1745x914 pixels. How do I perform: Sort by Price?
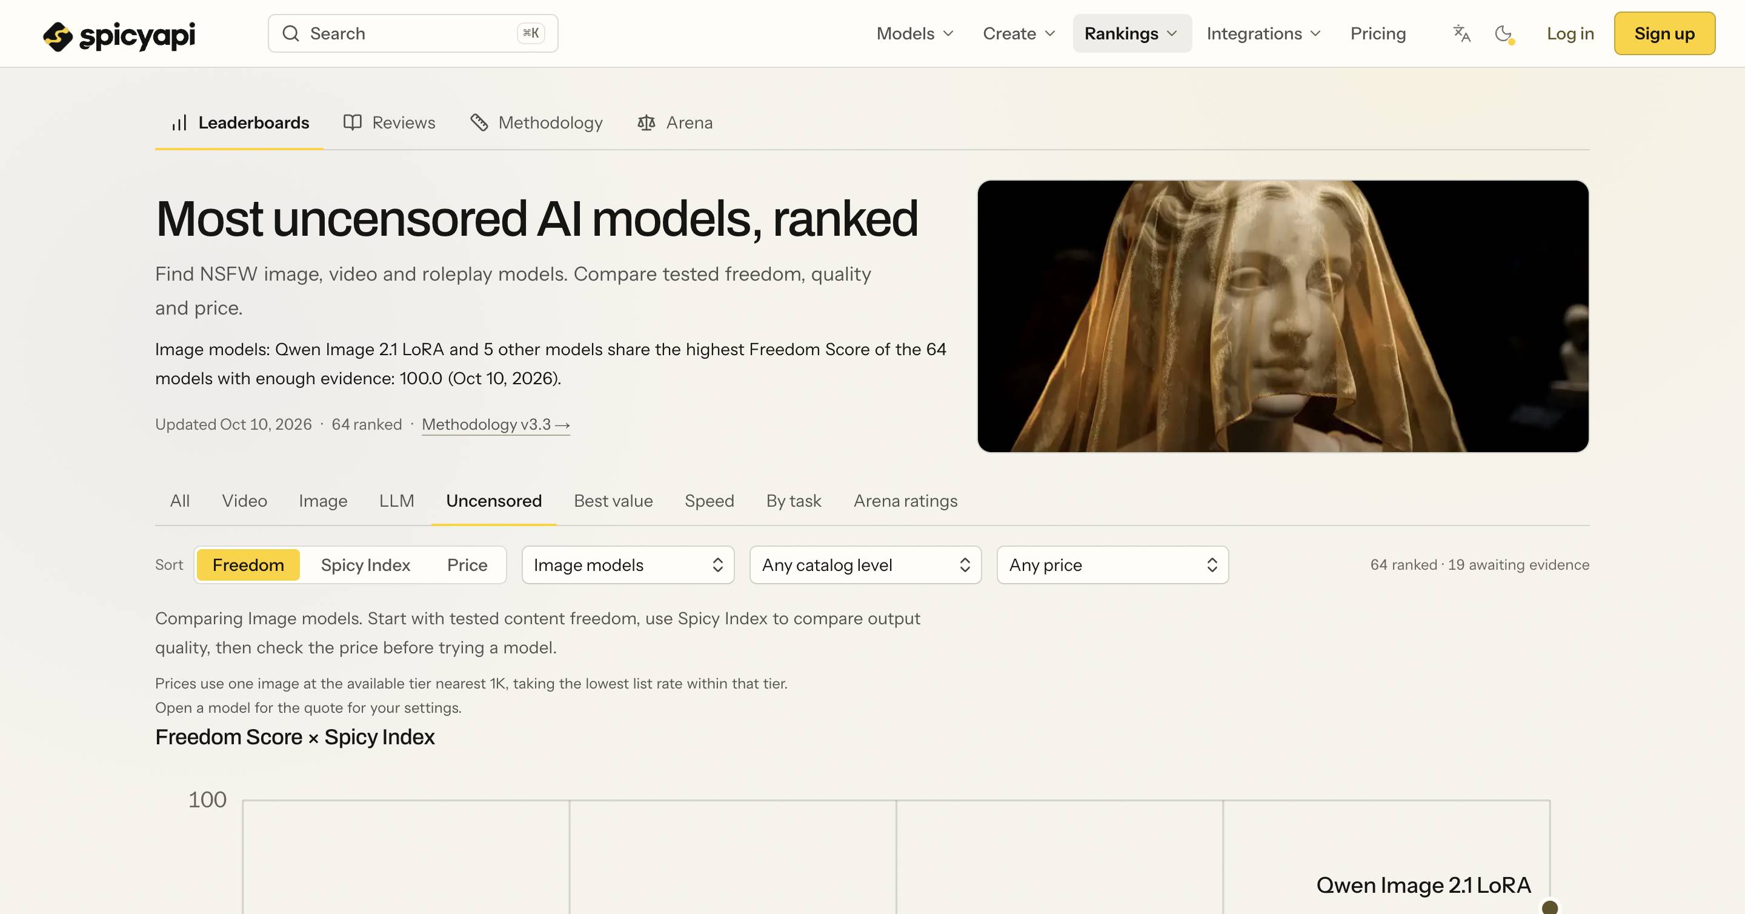coord(467,565)
